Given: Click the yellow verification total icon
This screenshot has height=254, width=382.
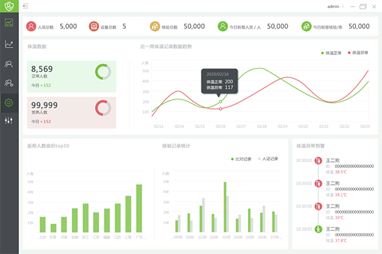Looking at the screenshot, I should (x=155, y=26).
